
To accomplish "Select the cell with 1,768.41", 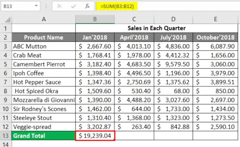I will pos(95,55).
